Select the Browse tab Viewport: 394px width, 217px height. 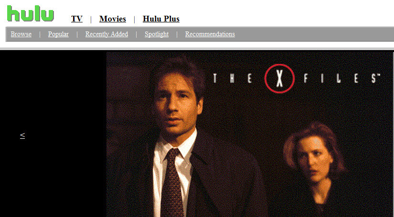point(21,34)
